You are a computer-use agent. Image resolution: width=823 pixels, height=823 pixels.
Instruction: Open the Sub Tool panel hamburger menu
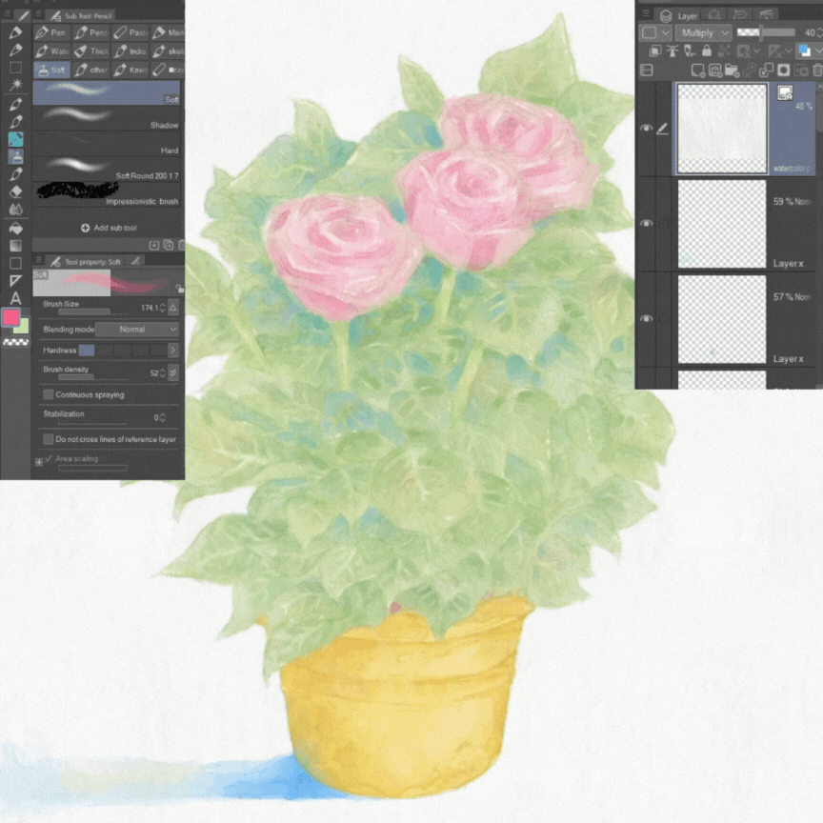pyautogui.click(x=37, y=14)
